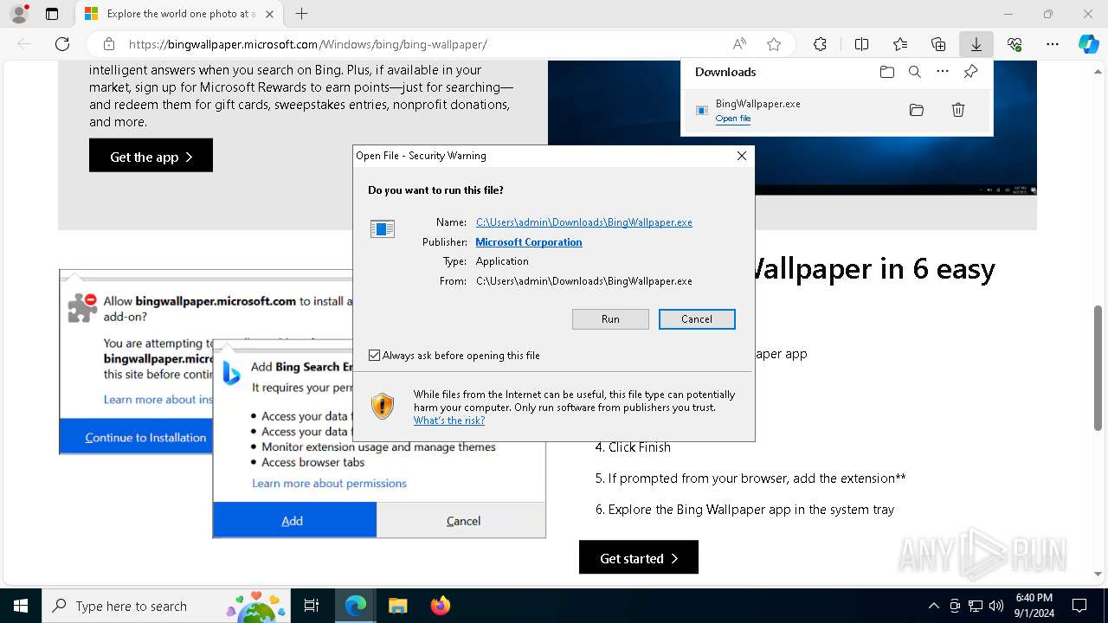
Task: Click Cancel in the Security Warning dialog
Action: [x=697, y=319]
